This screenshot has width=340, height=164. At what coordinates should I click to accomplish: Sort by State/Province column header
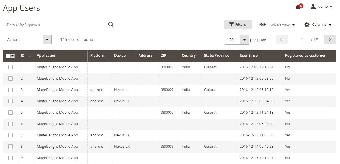tap(217, 55)
